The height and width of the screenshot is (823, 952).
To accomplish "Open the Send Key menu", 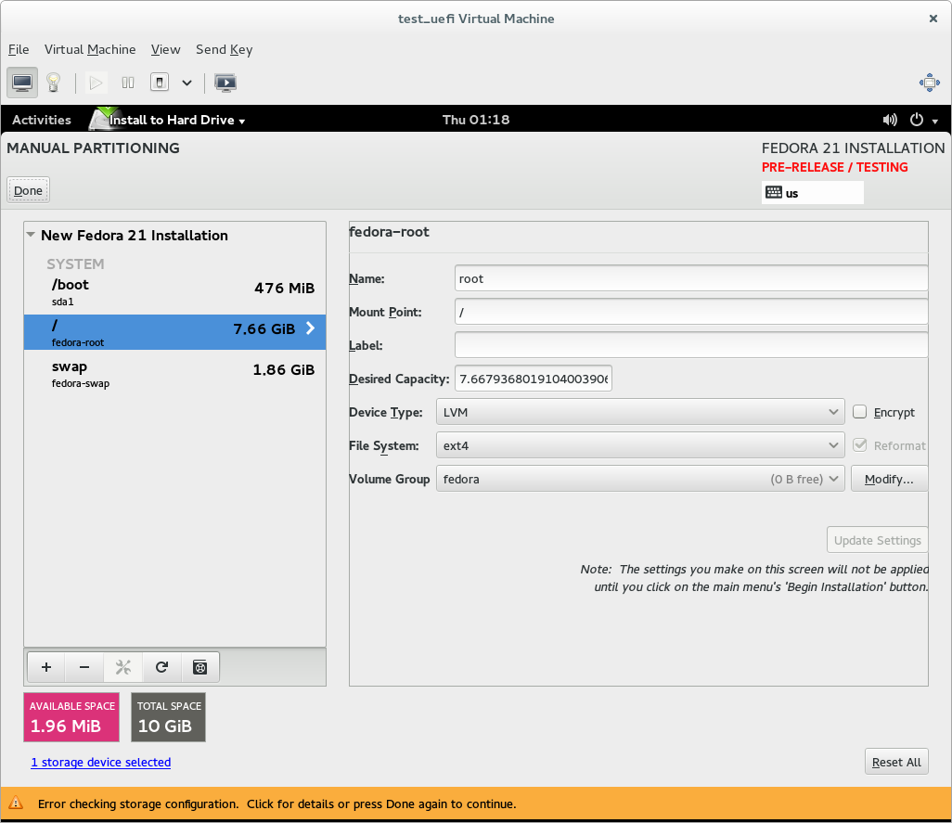I will (224, 49).
